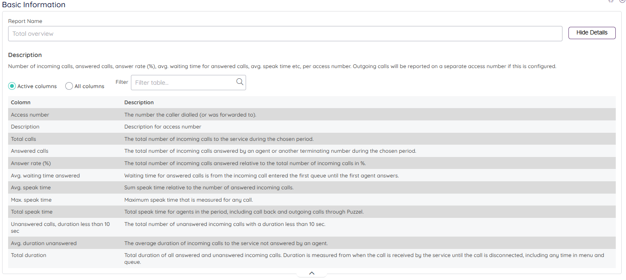Select the All columns radio button
Screen dimensions: 626x280
(x=69, y=86)
